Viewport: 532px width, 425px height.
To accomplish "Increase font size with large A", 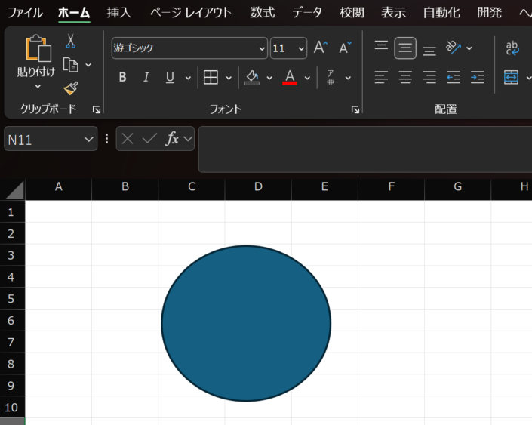I will point(320,48).
